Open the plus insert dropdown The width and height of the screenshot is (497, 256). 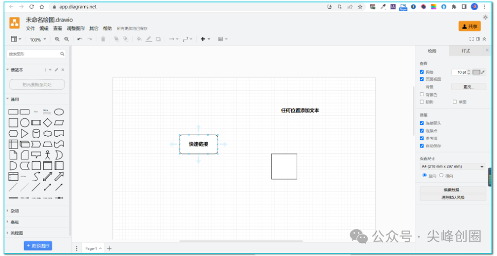coord(205,39)
